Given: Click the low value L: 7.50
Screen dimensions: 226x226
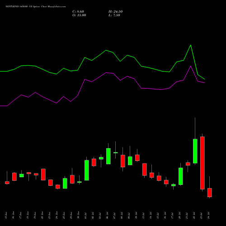Looking at the screenshot, I should [x=114, y=15].
